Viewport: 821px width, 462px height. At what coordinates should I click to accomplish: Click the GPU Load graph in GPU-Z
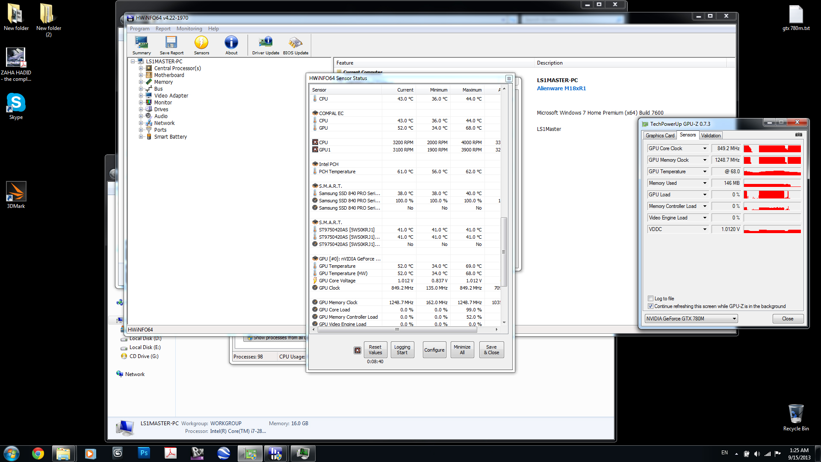[772, 195]
